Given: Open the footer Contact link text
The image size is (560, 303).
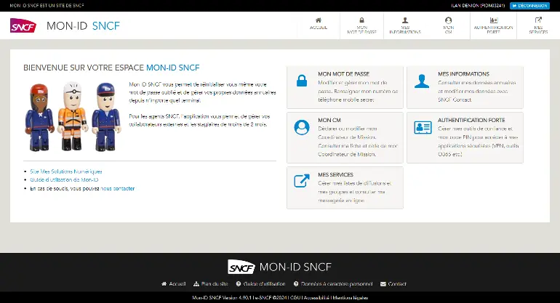Looking at the screenshot, I should tap(397, 284).
